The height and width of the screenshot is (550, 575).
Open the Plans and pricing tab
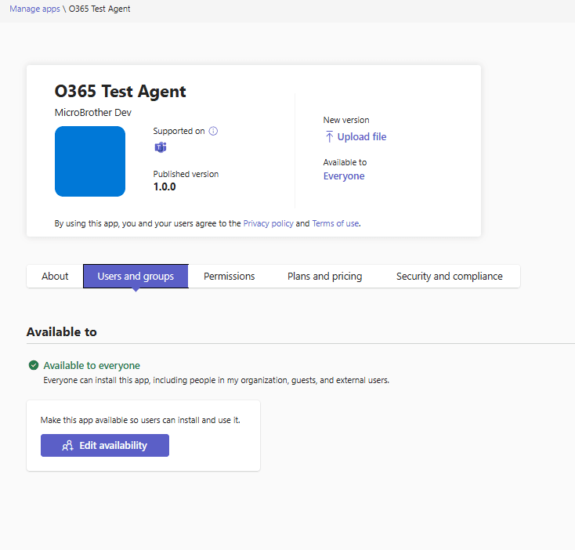[324, 276]
